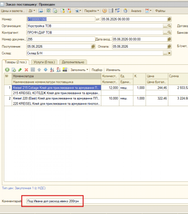Open calendar for document date field
This screenshot has width=188, height=214.
click(x=169, y=19)
